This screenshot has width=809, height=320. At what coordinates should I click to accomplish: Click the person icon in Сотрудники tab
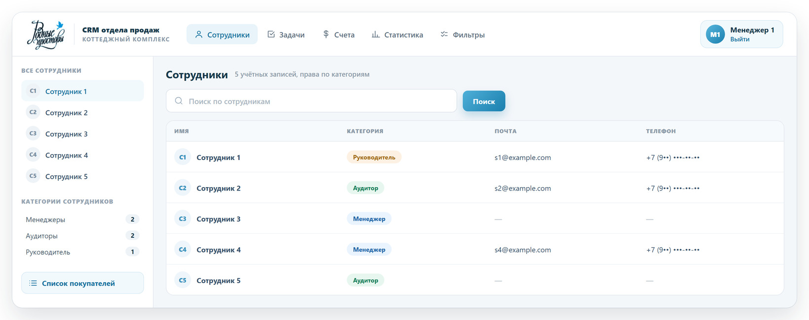199,34
